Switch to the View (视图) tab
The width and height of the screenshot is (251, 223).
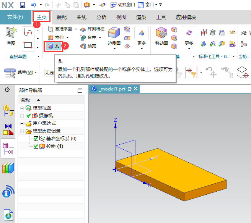pos(121,17)
